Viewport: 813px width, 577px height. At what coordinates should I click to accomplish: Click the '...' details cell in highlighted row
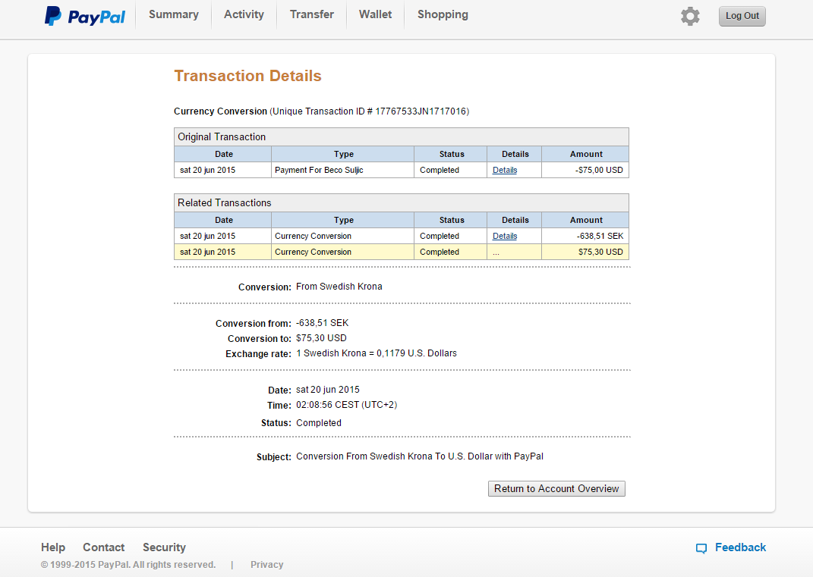515,252
